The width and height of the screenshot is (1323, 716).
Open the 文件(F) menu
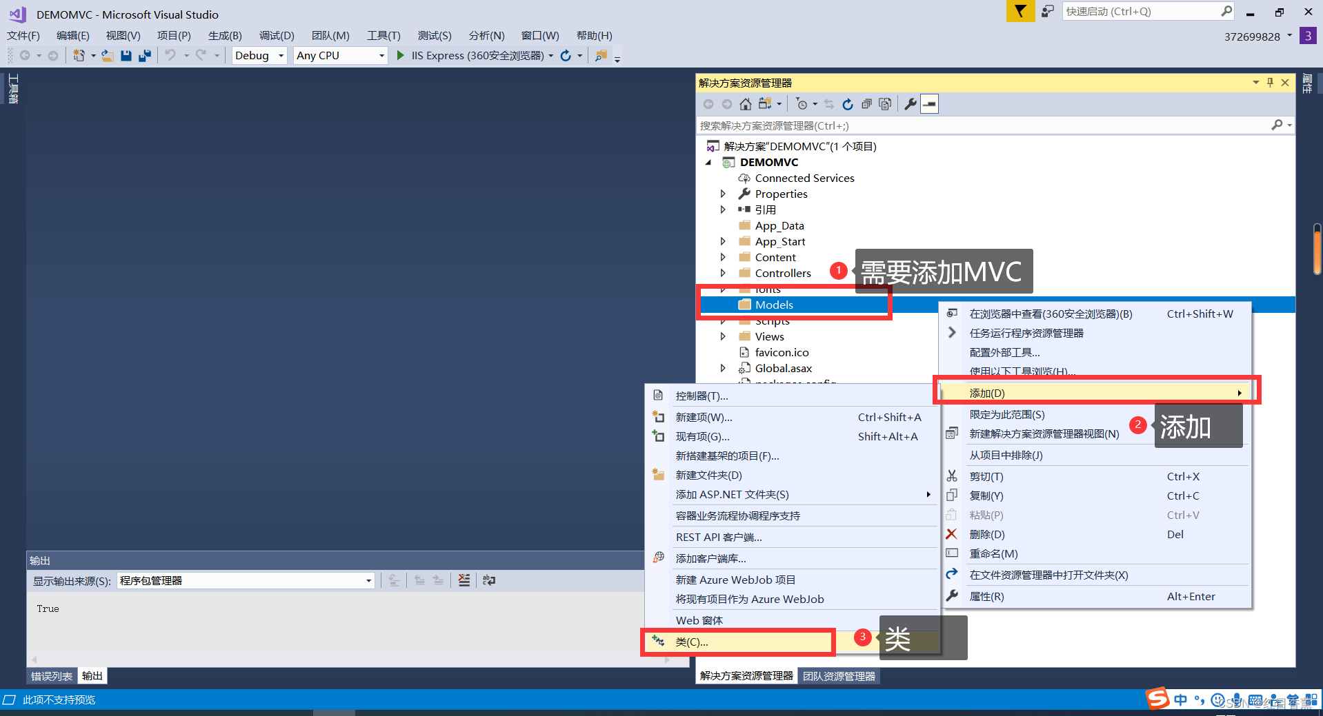23,35
